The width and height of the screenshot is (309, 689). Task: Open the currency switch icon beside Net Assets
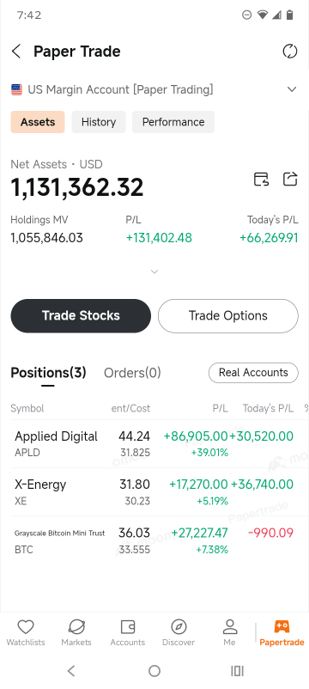click(x=262, y=180)
